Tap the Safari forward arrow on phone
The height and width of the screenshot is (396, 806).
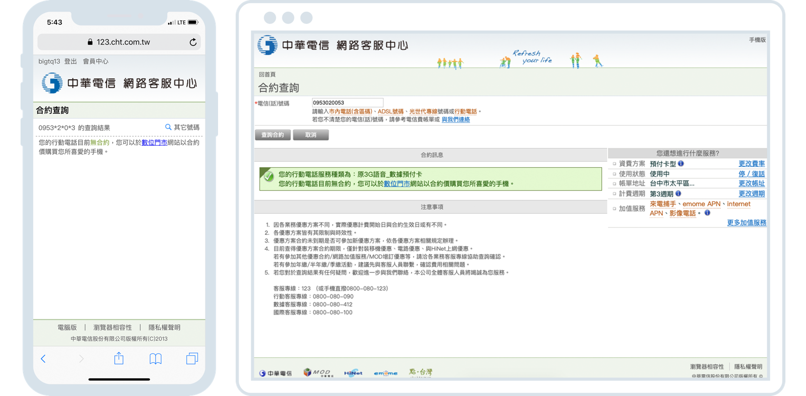81,359
